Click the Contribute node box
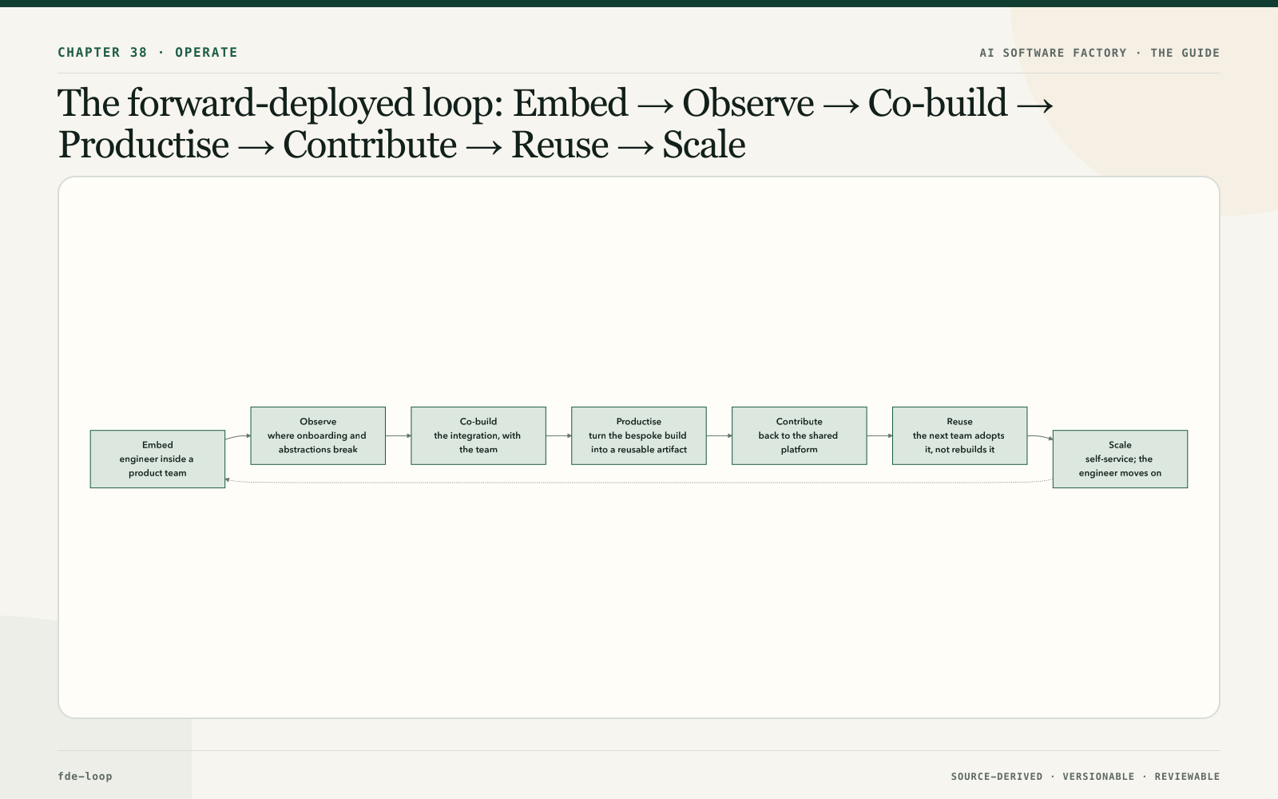1278x799 pixels. [800, 435]
